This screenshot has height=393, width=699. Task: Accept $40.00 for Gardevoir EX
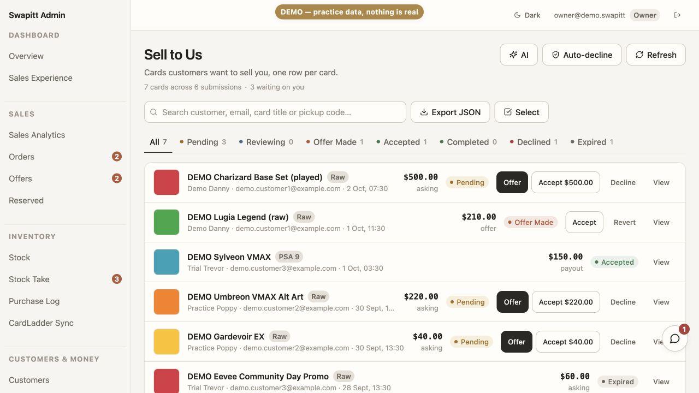pos(568,342)
